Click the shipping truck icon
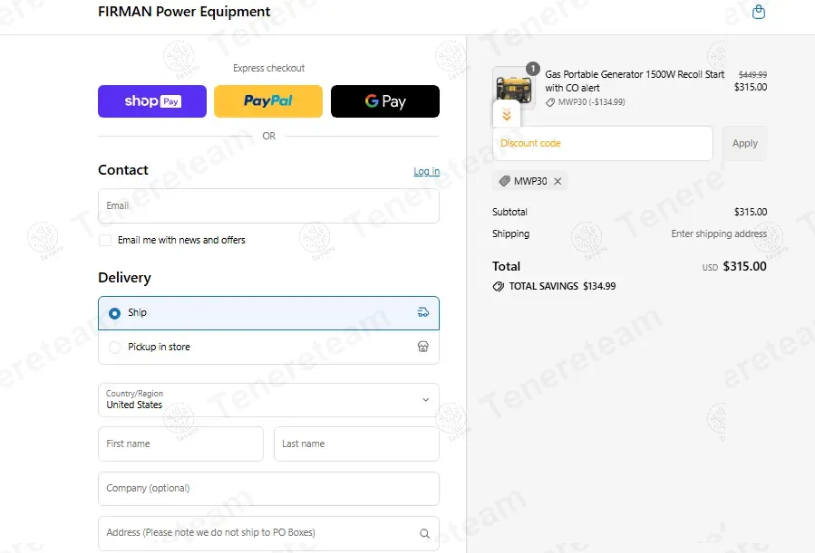Image resolution: width=815 pixels, height=553 pixels. click(423, 312)
